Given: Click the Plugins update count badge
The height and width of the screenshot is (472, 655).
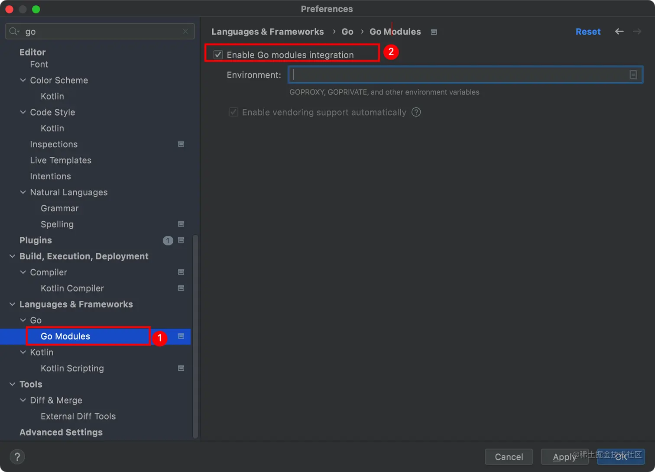Looking at the screenshot, I should [168, 240].
